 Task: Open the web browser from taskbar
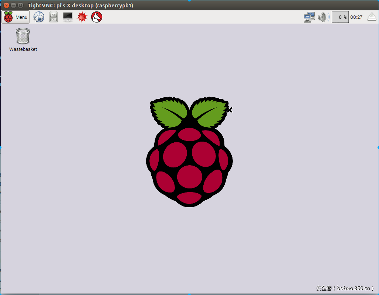coord(38,17)
